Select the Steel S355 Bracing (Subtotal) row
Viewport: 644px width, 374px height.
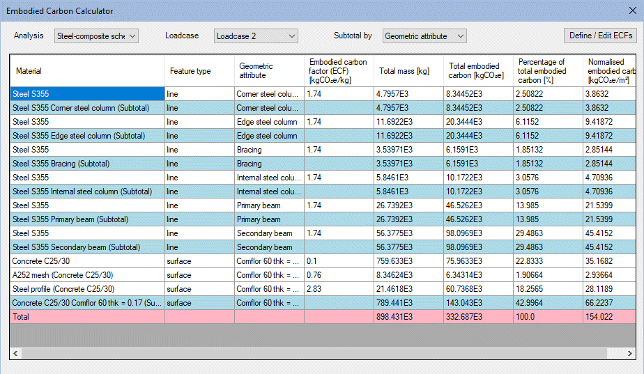click(87, 164)
